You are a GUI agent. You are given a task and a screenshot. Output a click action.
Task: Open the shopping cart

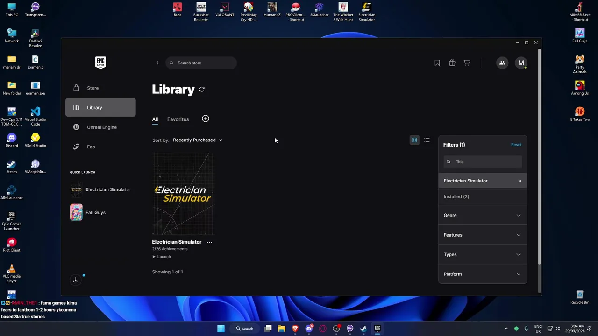[x=467, y=63]
